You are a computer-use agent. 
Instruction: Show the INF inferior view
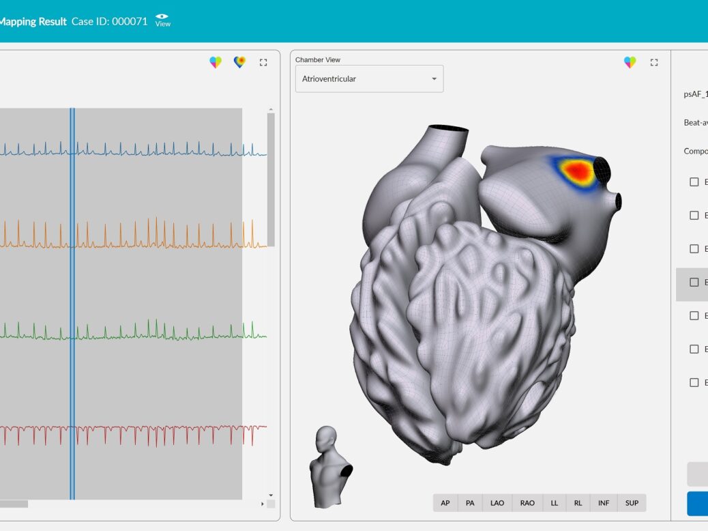pos(604,503)
